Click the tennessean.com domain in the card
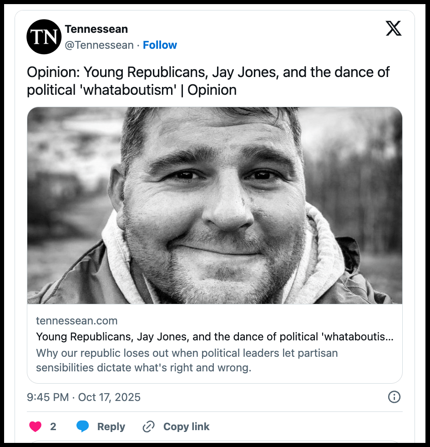The image size is (430, 447). click(77, 321)
